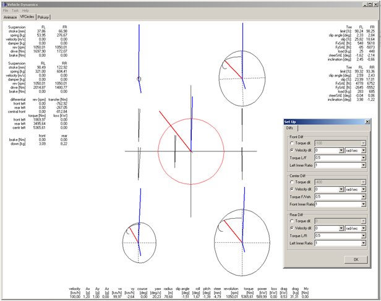Open the File menu
The image size is (381, 301).
tap(6, 11)
